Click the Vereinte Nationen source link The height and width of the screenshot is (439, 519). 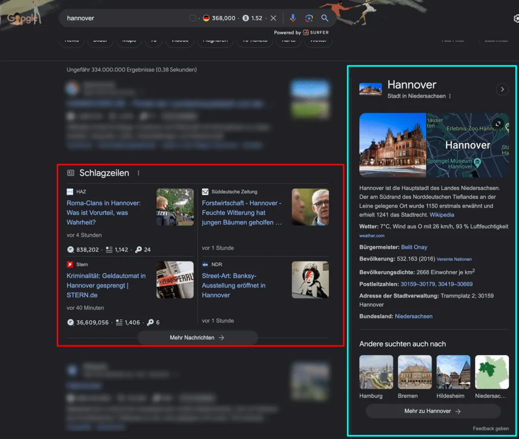[x=454, y=259]
